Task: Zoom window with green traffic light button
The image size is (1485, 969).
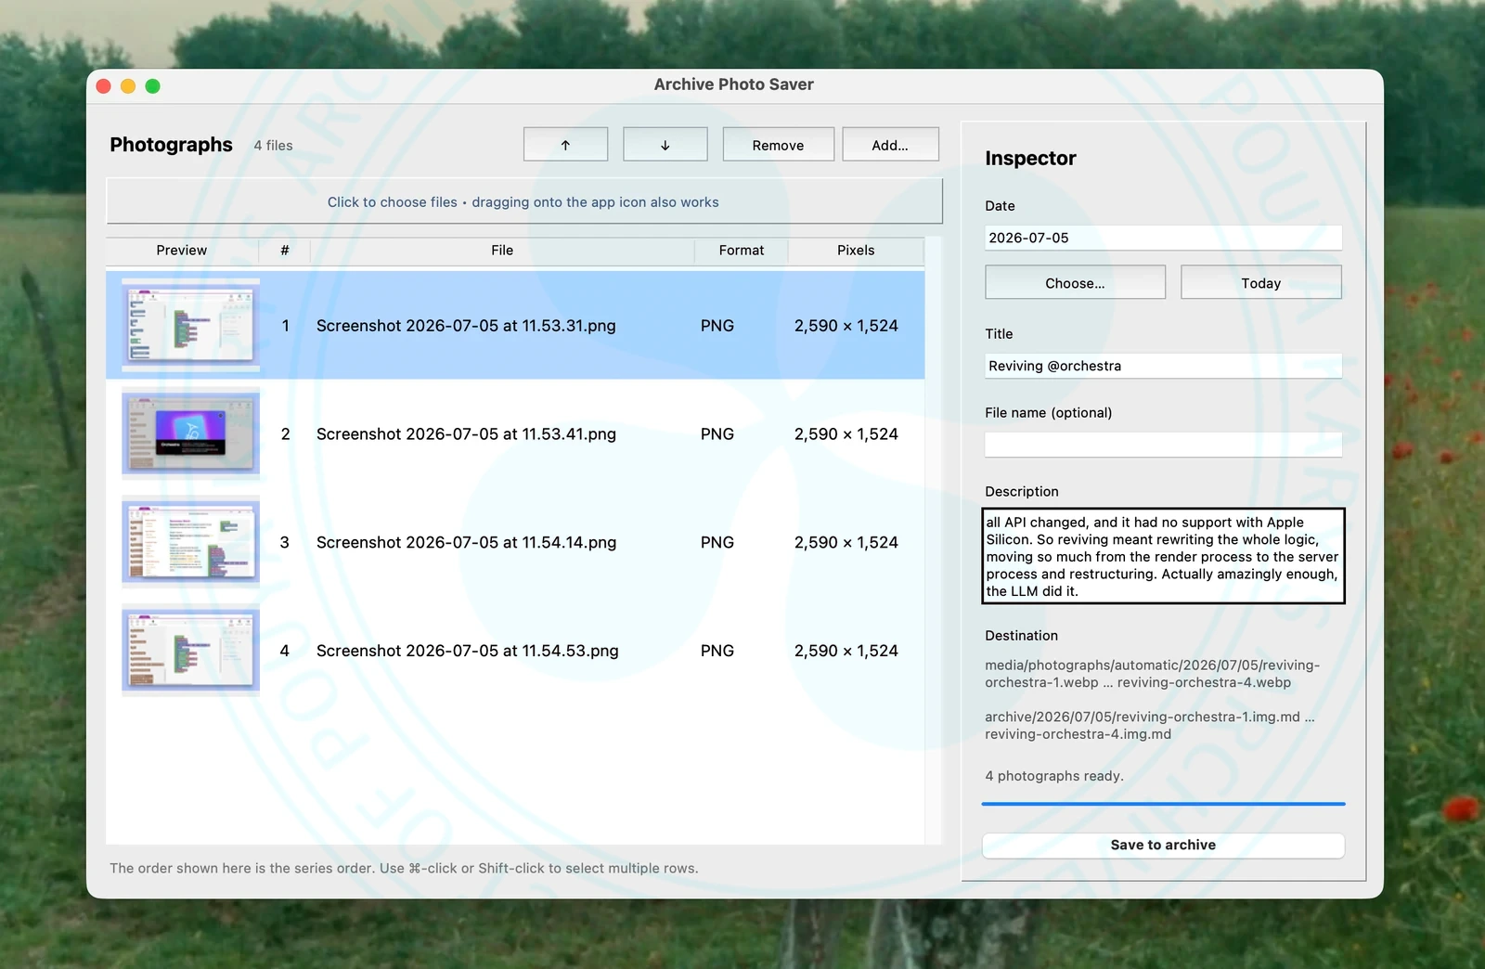Action: point(153,86)
